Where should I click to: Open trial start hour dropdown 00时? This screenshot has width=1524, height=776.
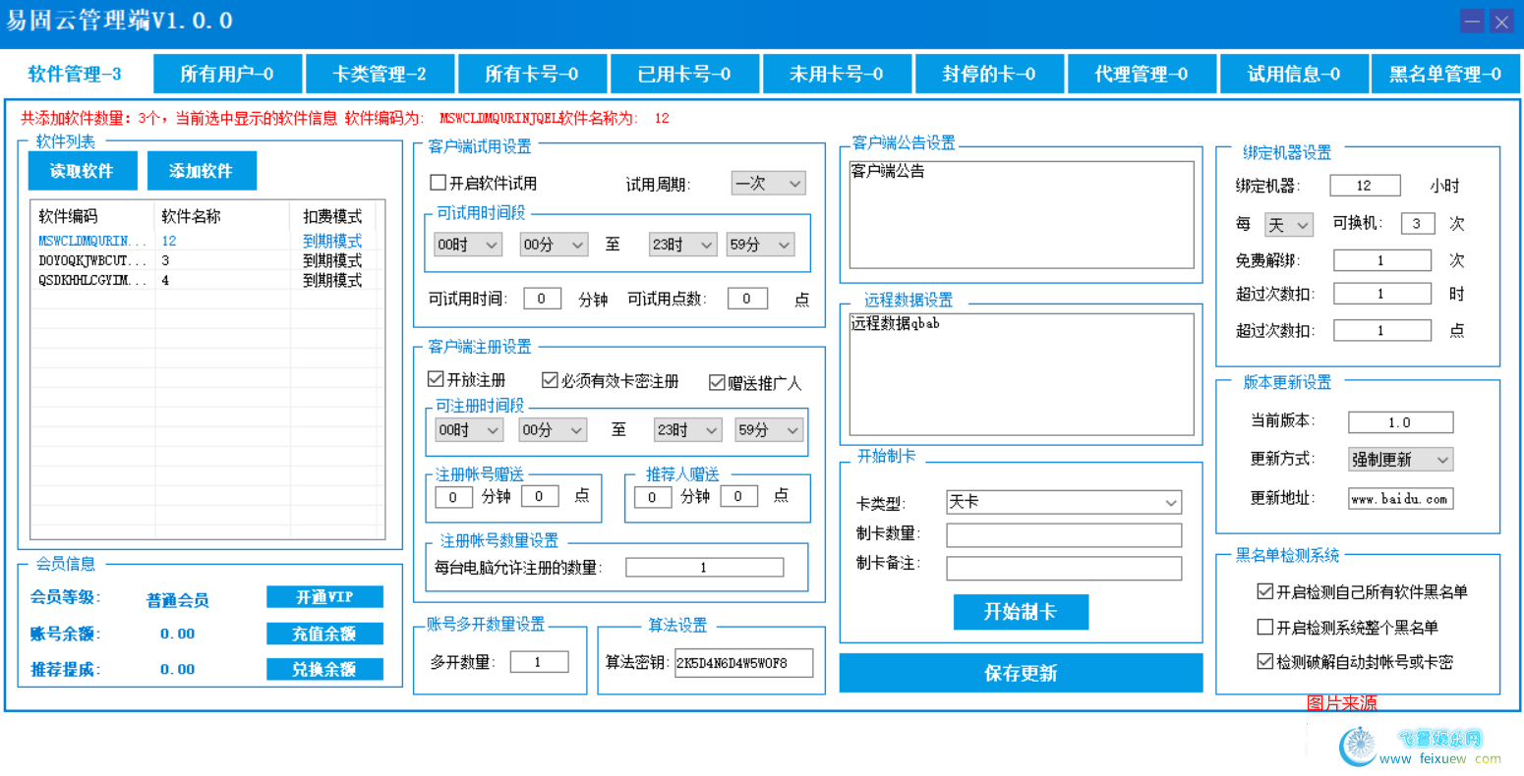[x=468, y=245]
